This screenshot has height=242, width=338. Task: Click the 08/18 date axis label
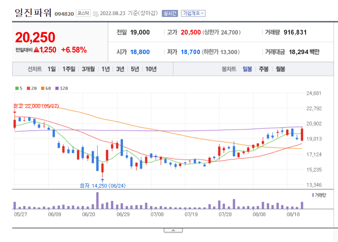click(293, 214)
